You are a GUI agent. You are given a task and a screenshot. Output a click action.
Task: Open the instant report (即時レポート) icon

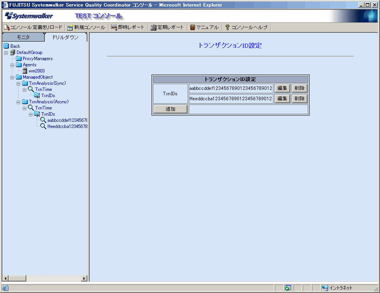tap(114, 27)
